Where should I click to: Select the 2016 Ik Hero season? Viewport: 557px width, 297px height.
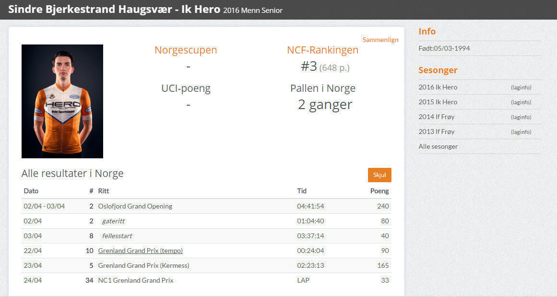438,87
